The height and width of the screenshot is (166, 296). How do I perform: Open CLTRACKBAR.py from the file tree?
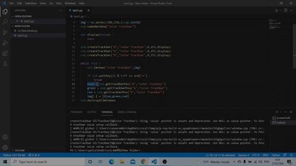click(x=28, y=31)
